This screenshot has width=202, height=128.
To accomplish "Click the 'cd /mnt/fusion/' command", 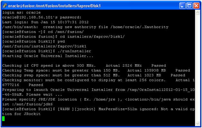I will coord(66,32).
